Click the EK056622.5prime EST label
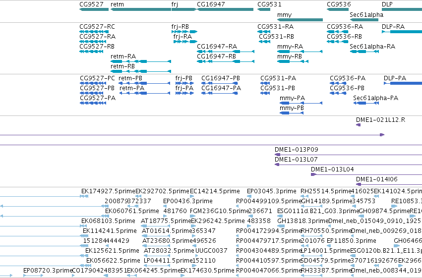Image resolution: width=422 pixels, height=278 pixels. (x=113, y=261)
